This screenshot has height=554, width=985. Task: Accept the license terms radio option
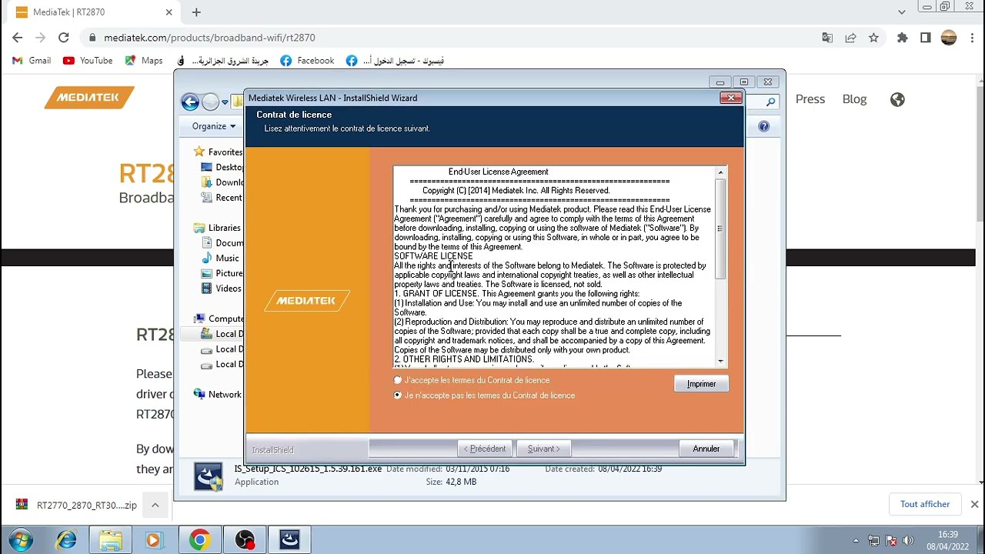click(x=398, y=380)
